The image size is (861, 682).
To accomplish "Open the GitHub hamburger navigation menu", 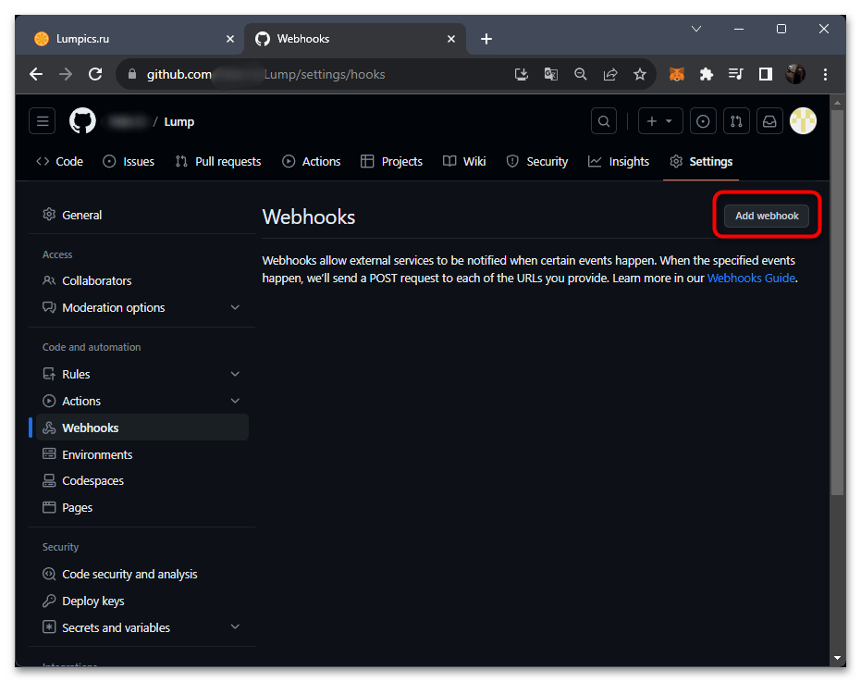I will pyautogui.click(x=43, y=121).
